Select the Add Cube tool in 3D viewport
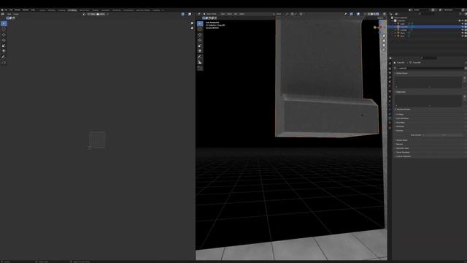 pos(200,68)
